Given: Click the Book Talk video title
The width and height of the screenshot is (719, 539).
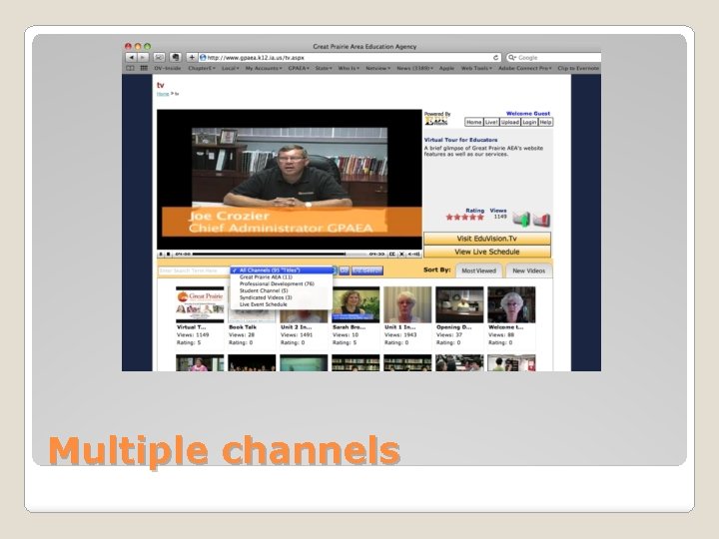Looking at the screenshot, I should [x=243, y=327].
